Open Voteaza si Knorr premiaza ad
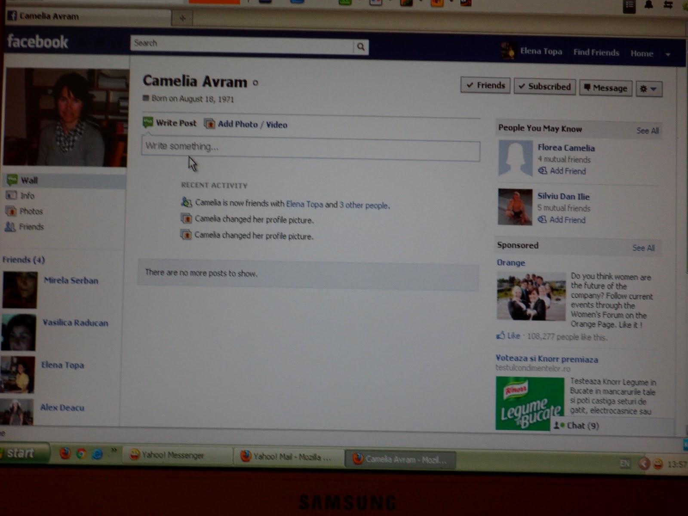Image resolution: width=688 pixels, height=516 pixels. (547, 359)
